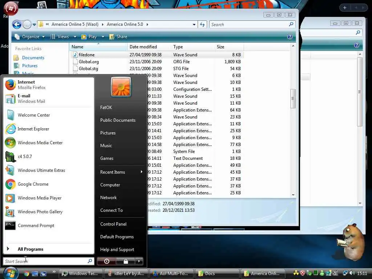Switch to Windows Task Manager taskbar button
372x279 pixels.
(x=80, y=274)
